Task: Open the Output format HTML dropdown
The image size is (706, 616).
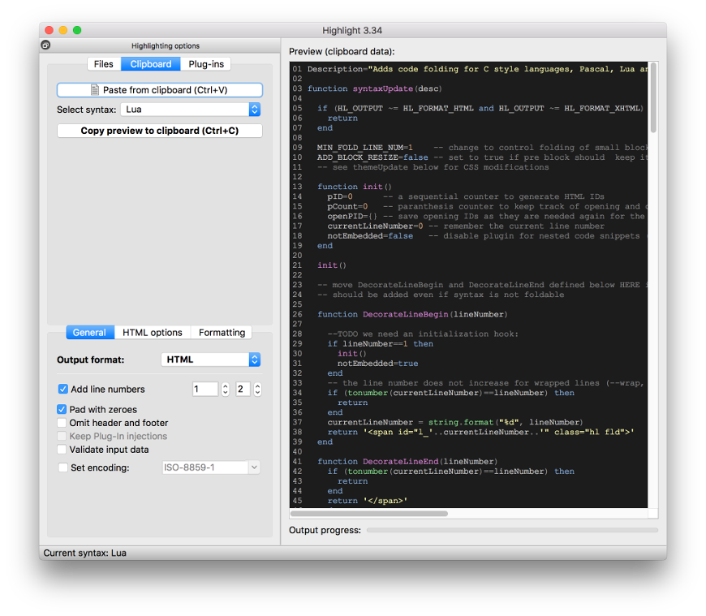Action: [211, 360]
